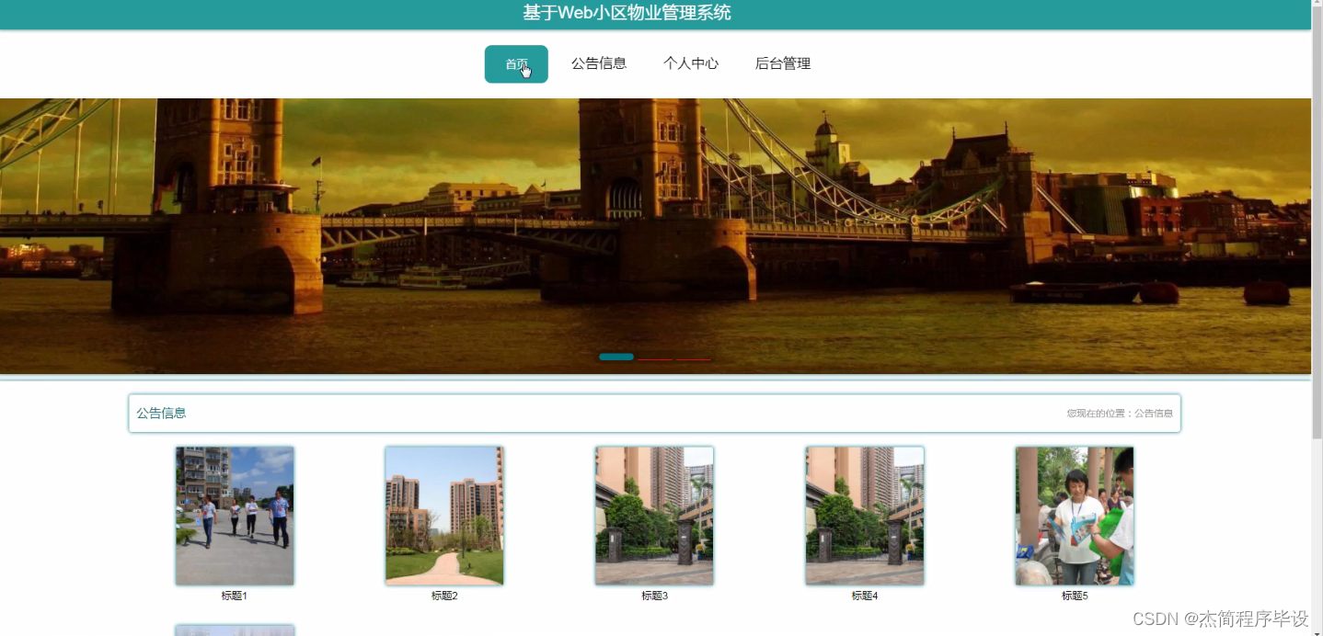This screenshot has height=636, width=1323.
Task: Open announcement 标题4 thumbnail
Action: (864, 516)
